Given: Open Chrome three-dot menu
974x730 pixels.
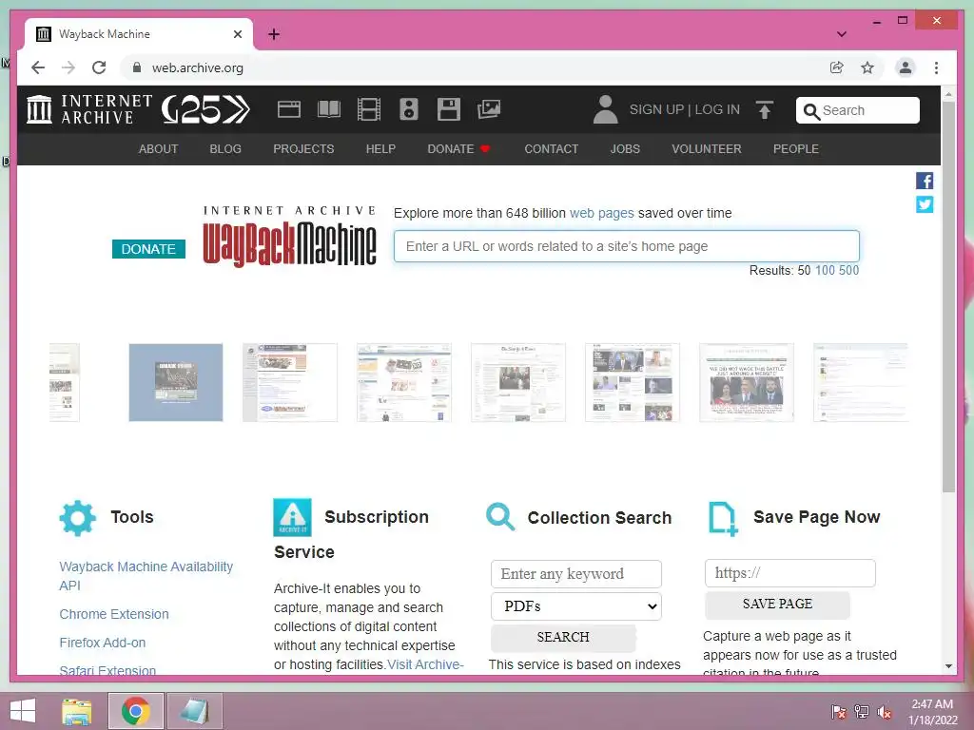Looking at the screenshot, I should [x=936, y=67].
